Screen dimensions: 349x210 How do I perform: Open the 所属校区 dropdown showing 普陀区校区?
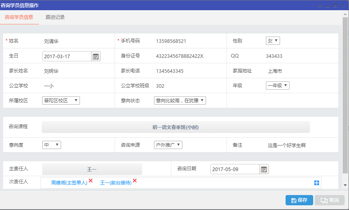click(61, 100)
